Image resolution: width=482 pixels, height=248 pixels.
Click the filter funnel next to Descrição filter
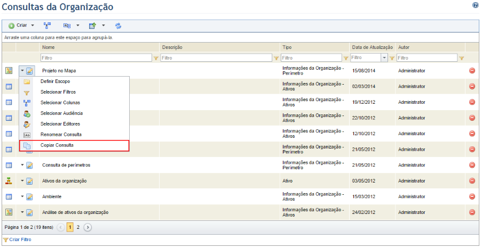coord(276,58)
